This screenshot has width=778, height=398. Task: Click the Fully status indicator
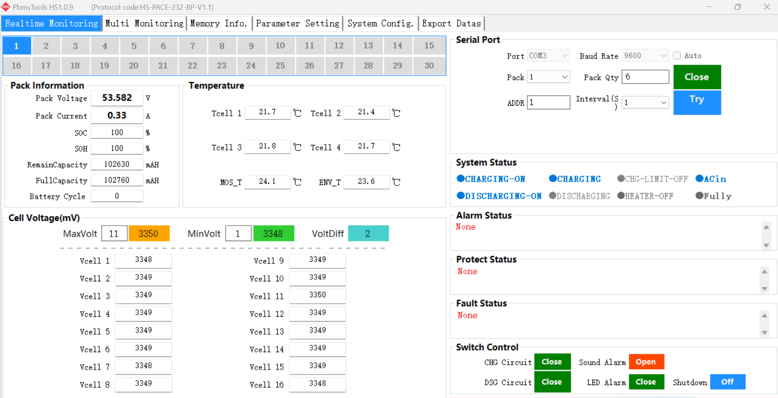pyautogui.click(x=713, y=196)
